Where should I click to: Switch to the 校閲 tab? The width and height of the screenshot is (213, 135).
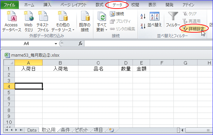coord(135,5)
